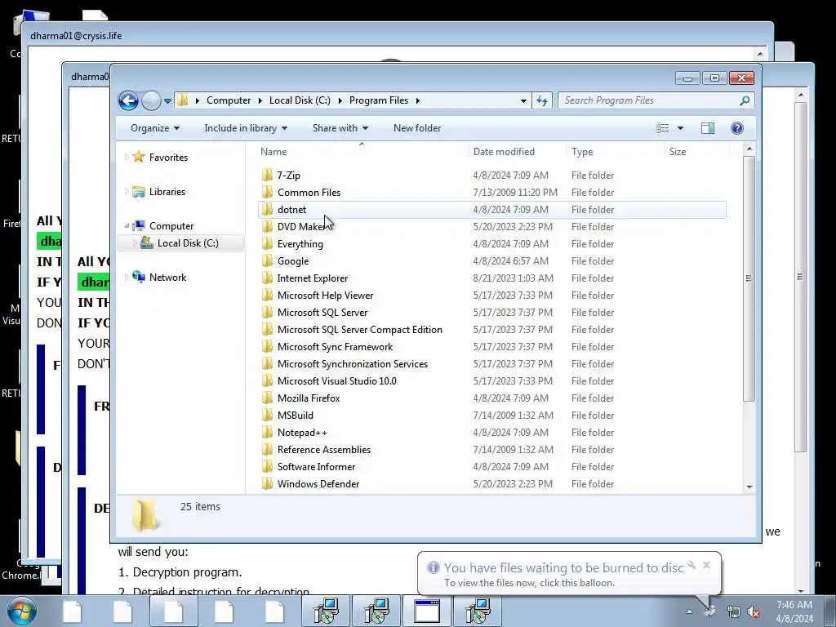Click Program Files breadcrumb segment

(379, 100)
